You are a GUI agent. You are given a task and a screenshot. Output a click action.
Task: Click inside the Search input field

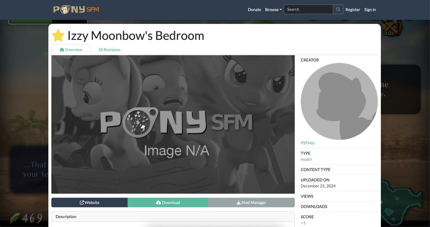pyautogui.click(x=308, y=9)
